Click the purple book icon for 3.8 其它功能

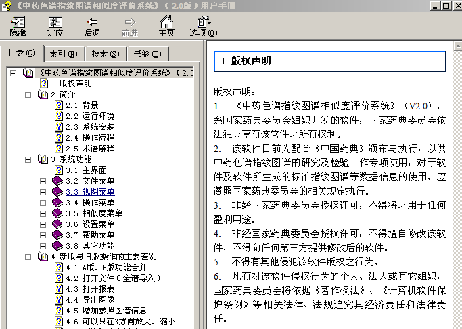click(x=57, y=245)
